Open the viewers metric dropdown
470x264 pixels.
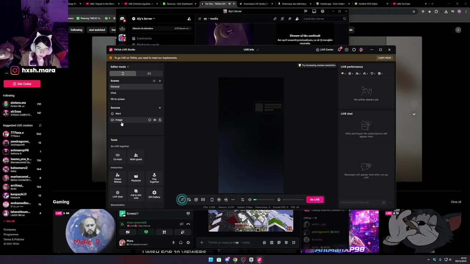tap(358, 73)
